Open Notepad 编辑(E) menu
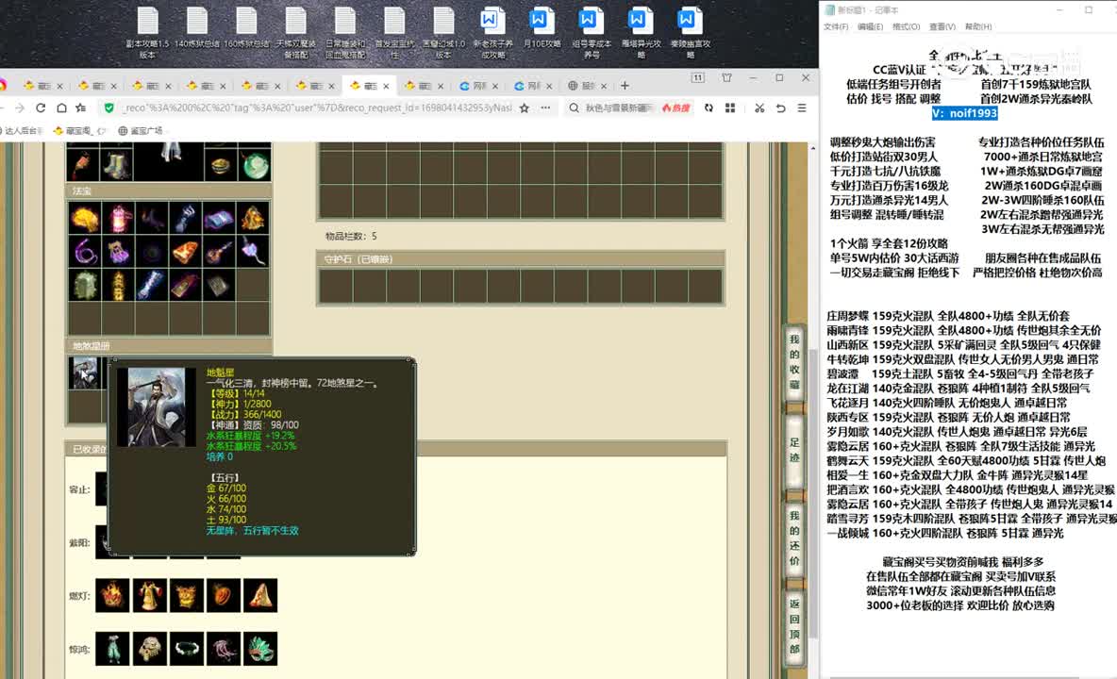This screenshot has height=679, width=1117. (x=870, y=26)
